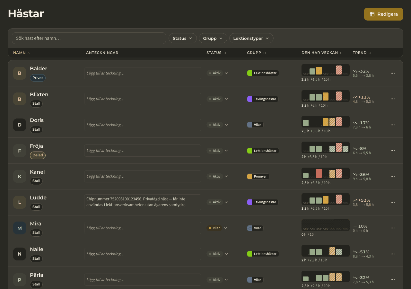Open the Grupp filter dropdown

click(213, 38)
